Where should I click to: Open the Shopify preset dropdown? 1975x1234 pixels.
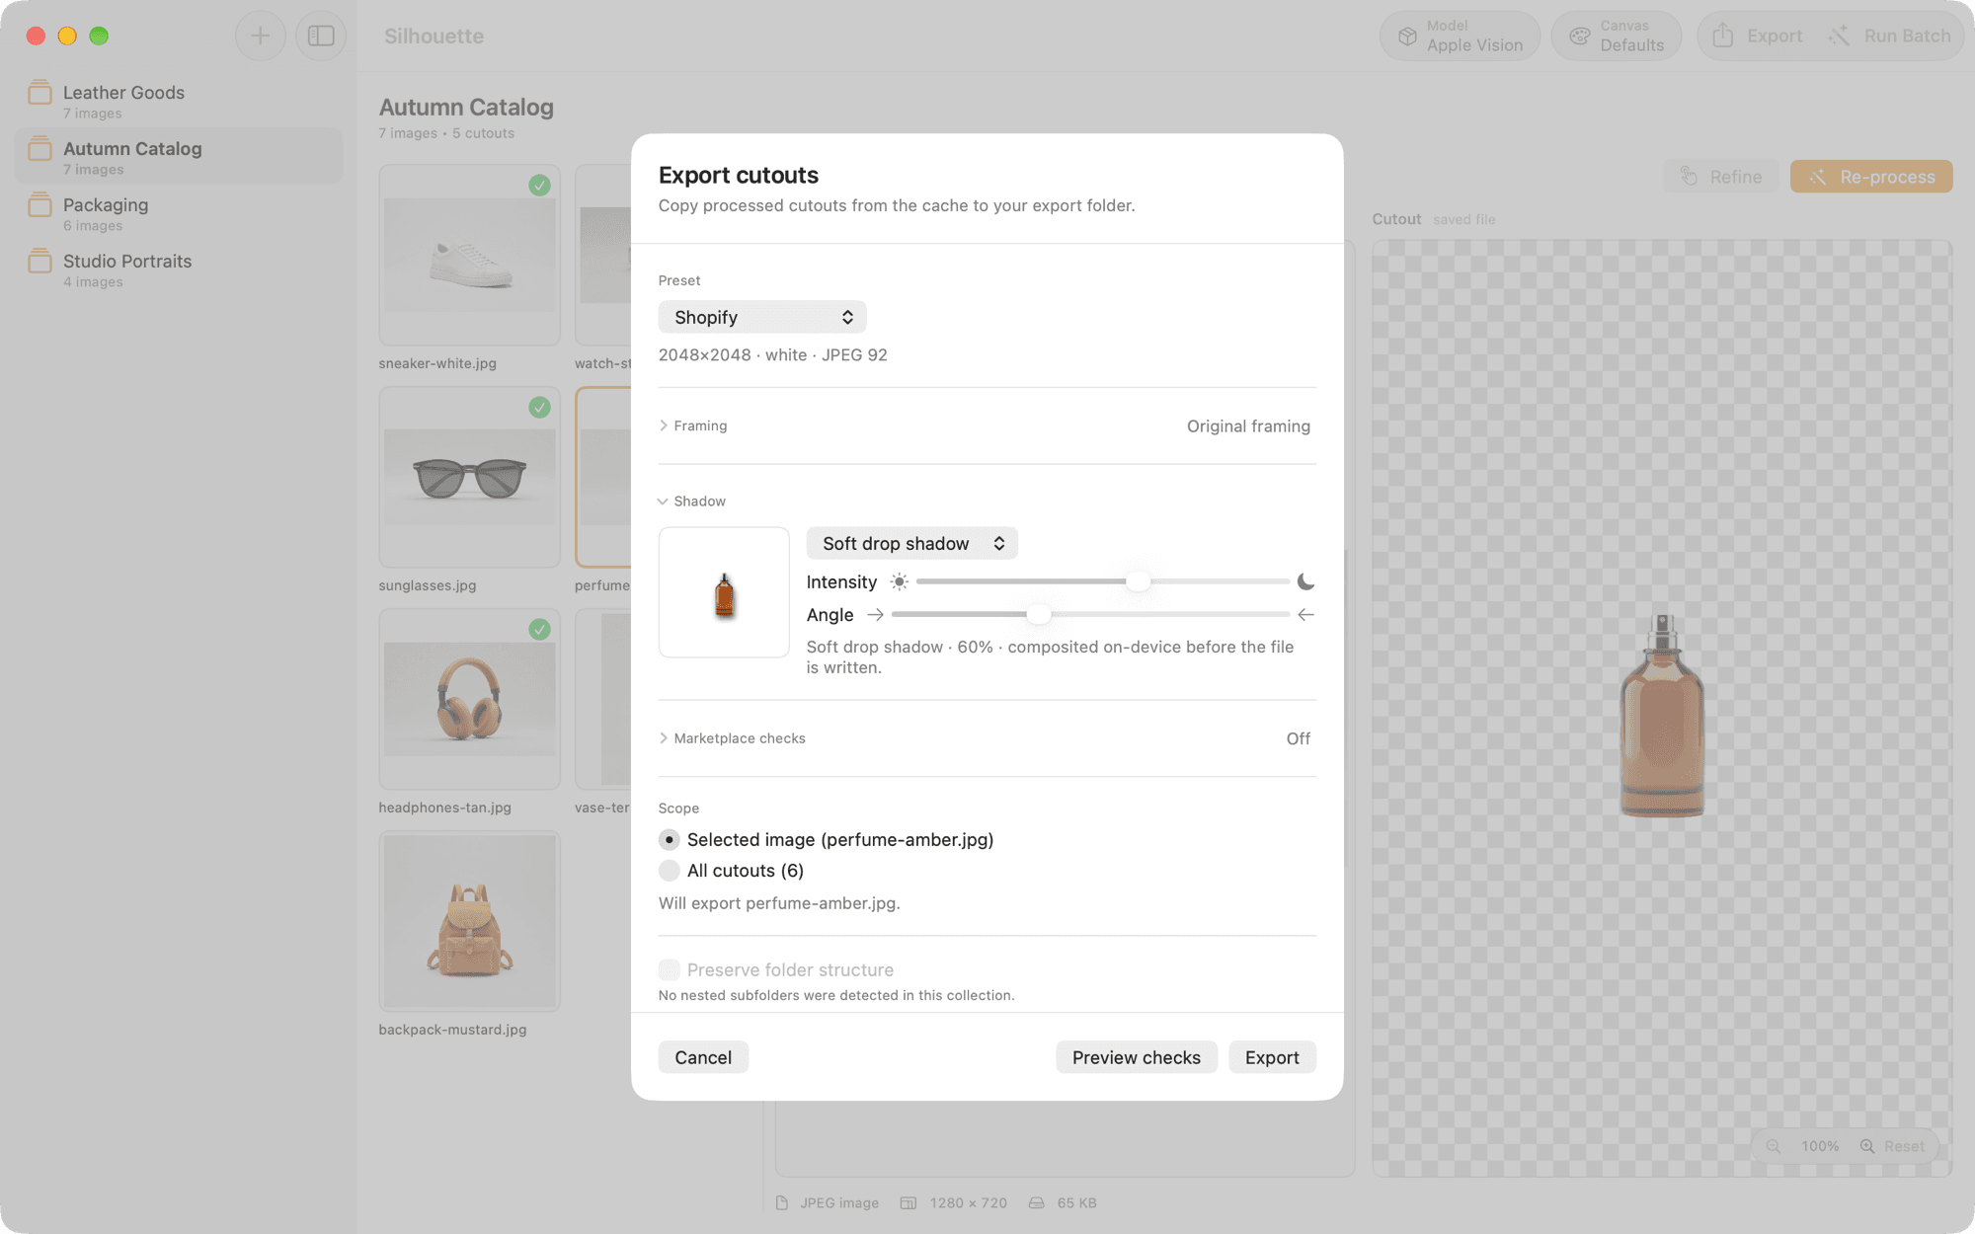(762, 317)
